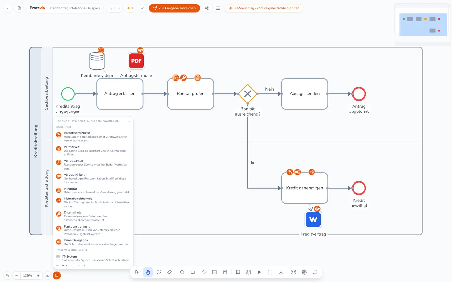Open the document page icon

(19, 8)
